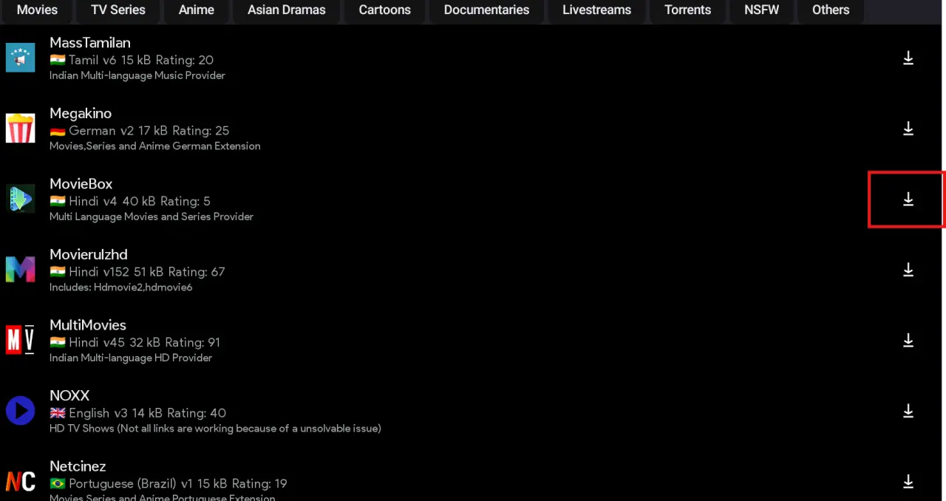Viewport: 946px width, 501px height.
Task: Click 'Portuguese (Brazil) v1 15 kB' line
Action: [x=138, y=484]
